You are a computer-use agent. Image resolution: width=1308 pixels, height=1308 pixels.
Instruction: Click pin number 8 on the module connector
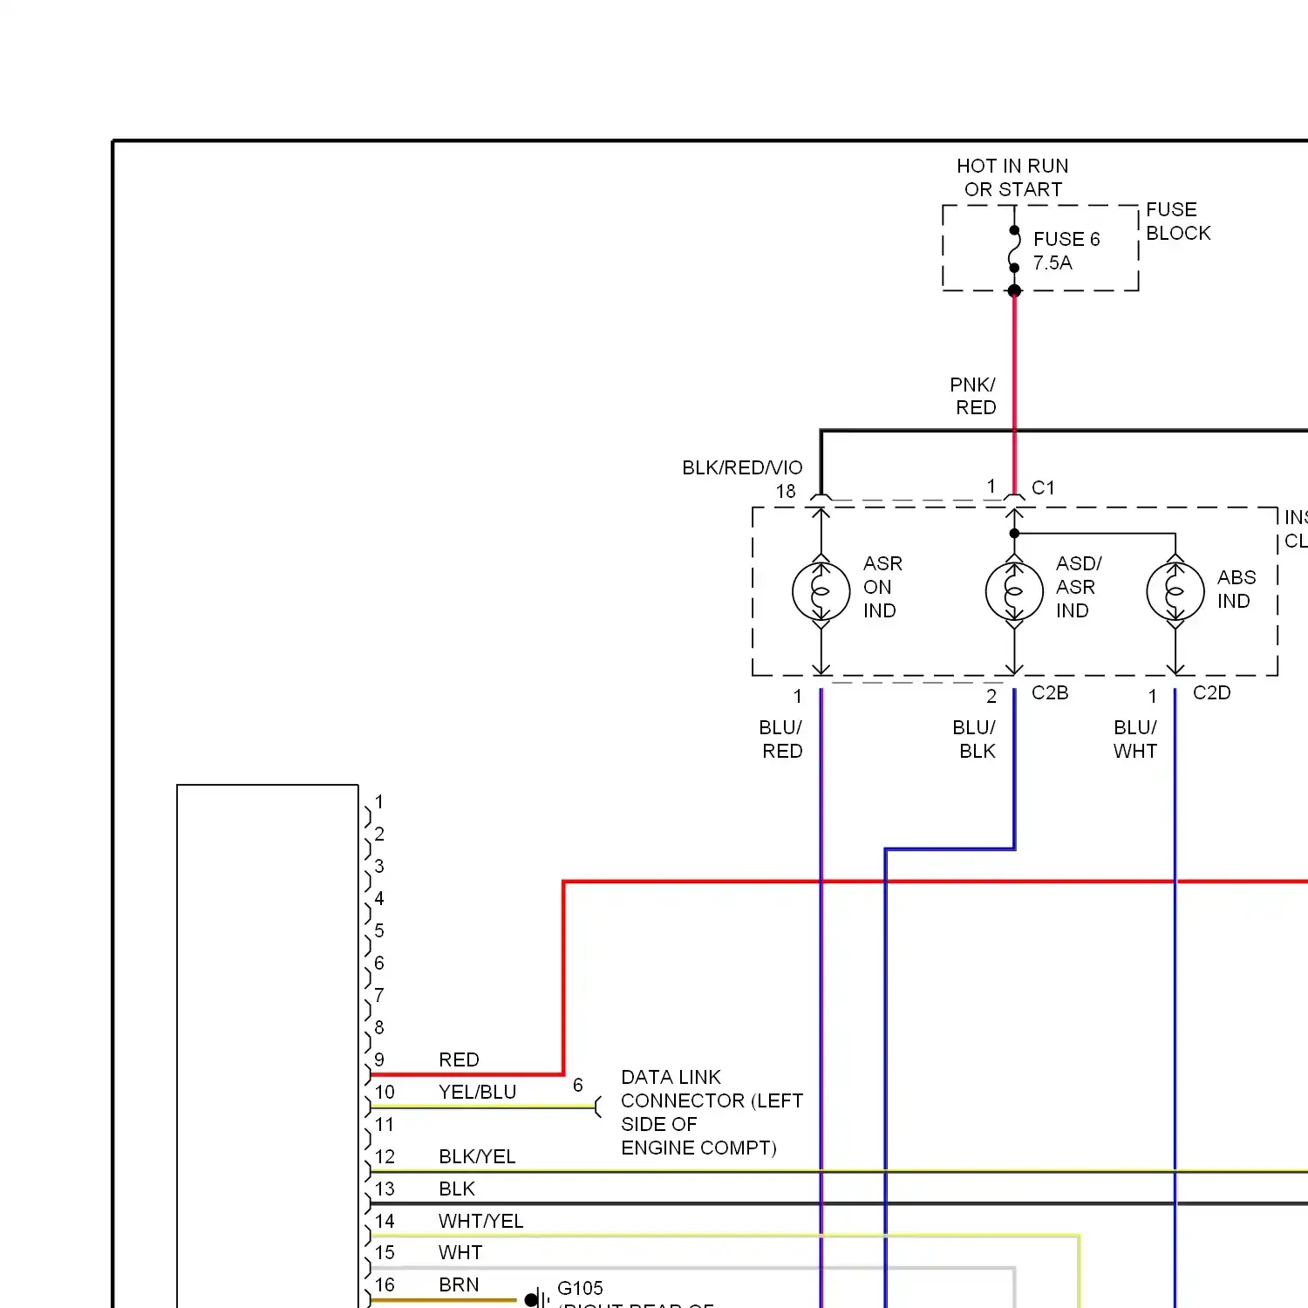point(379,1027)
